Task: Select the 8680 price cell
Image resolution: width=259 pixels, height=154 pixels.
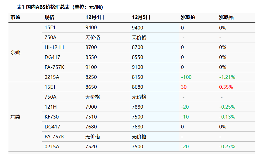Action: [x=137, y=87]
